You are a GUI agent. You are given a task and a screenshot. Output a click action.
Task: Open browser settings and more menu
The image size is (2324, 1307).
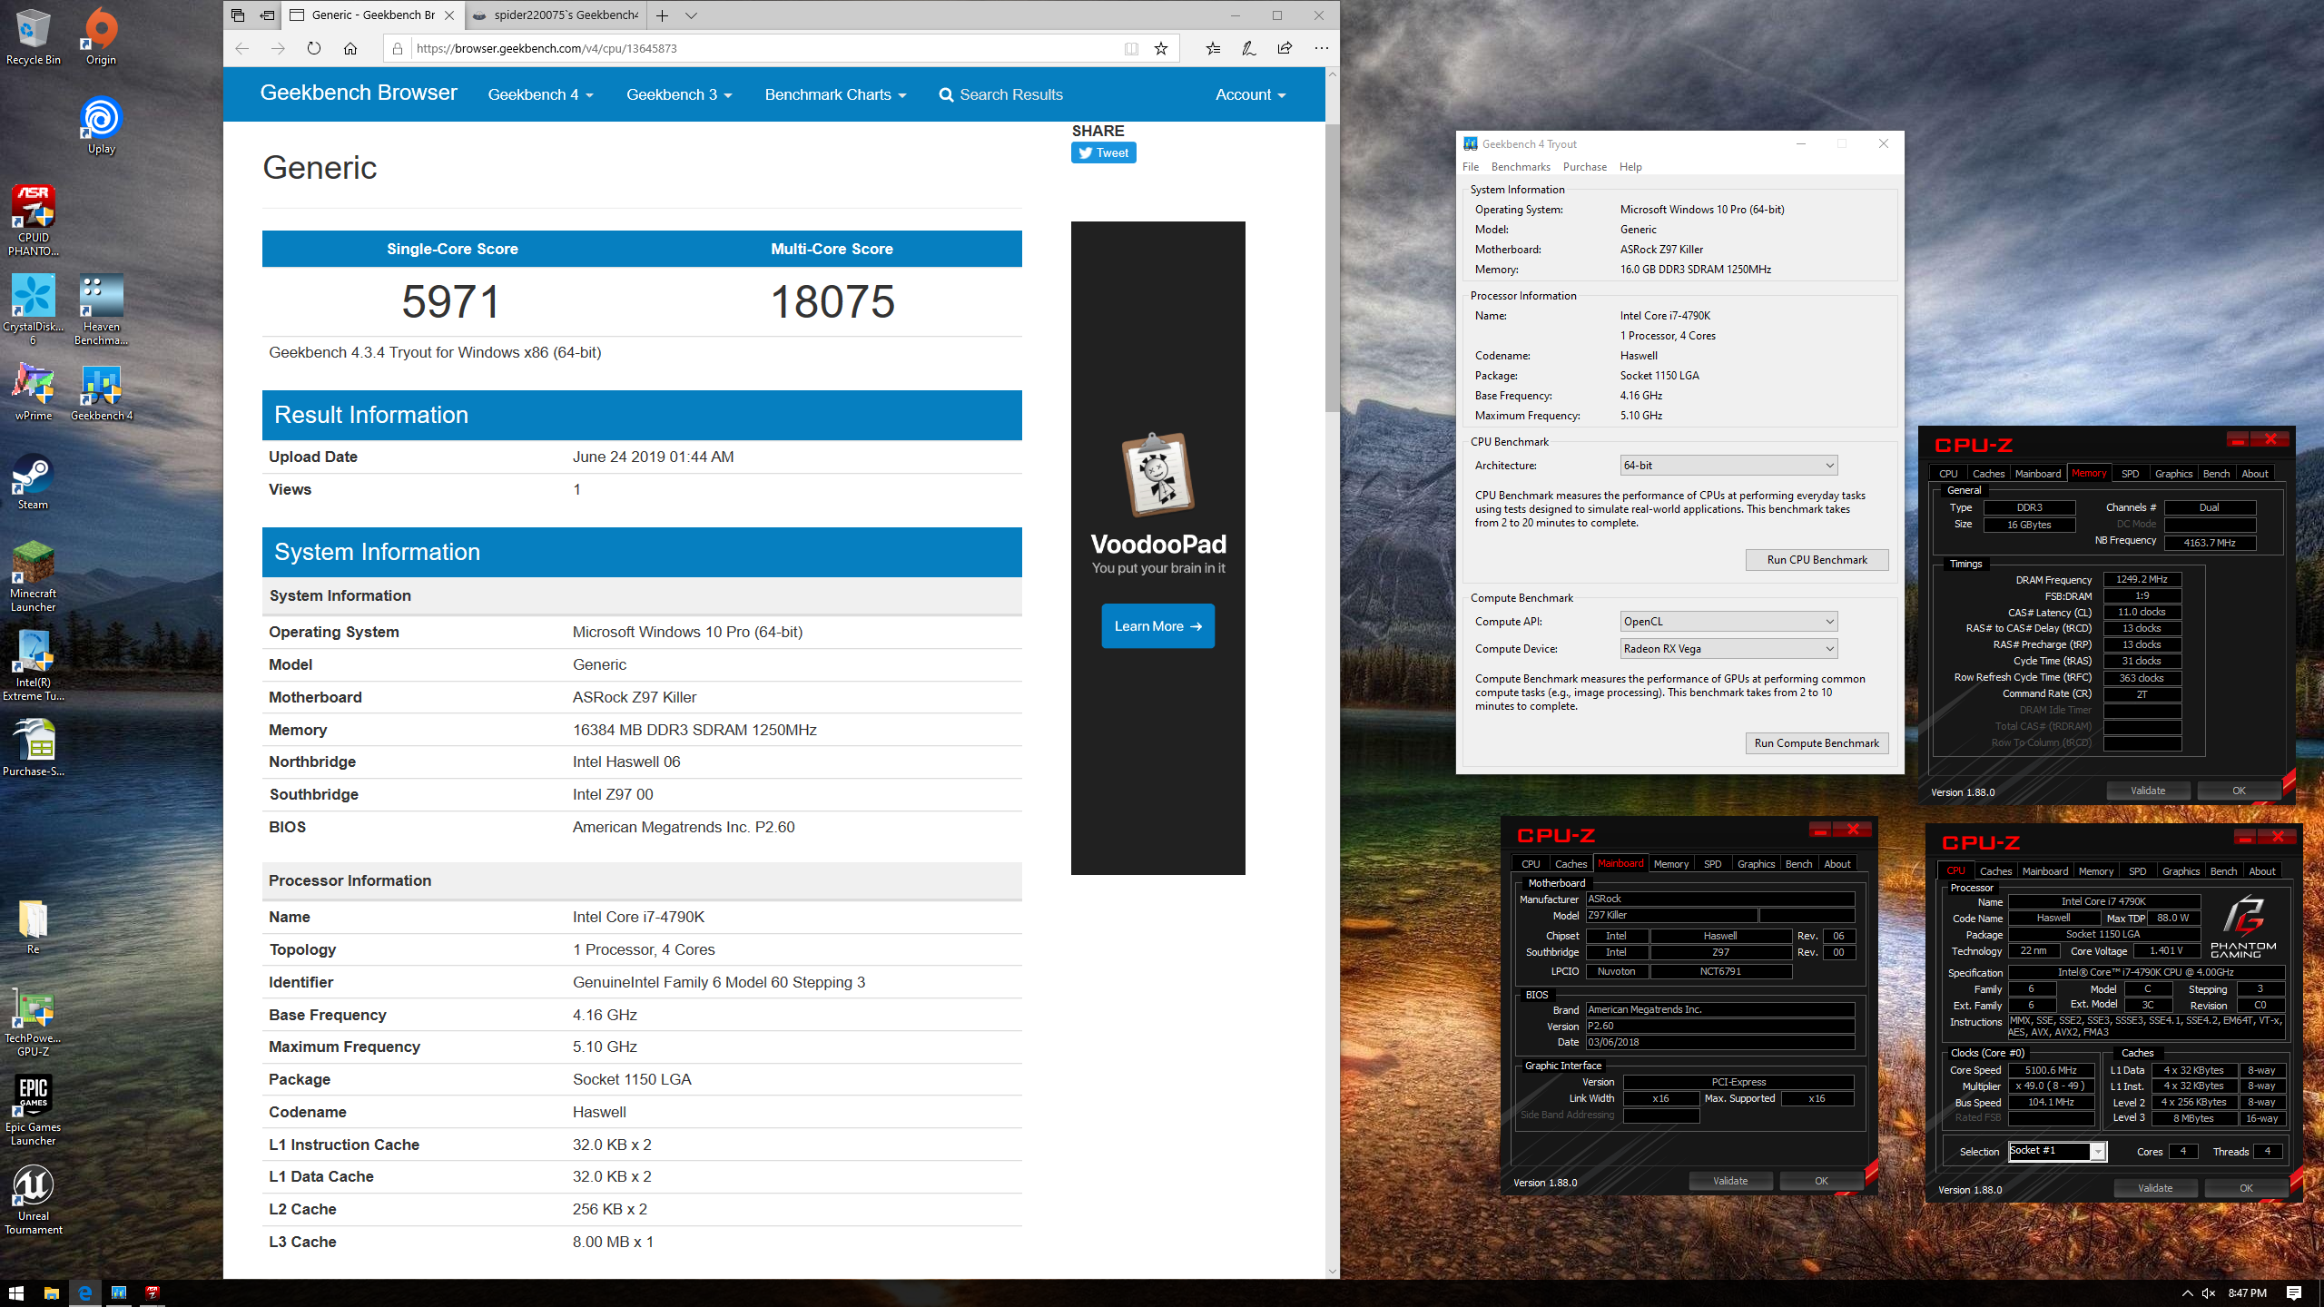coord(1321,48)
